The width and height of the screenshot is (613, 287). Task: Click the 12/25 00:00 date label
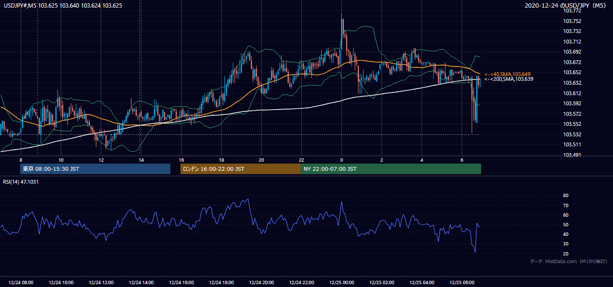coord(342,283)
